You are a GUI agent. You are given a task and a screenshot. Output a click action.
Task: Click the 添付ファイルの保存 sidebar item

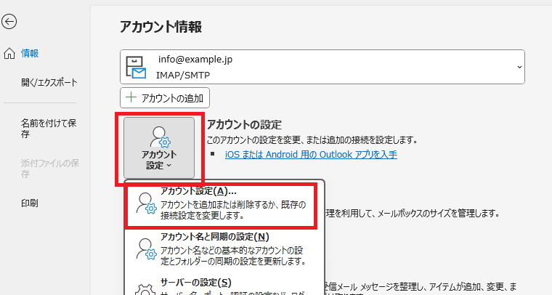point(49,168)
